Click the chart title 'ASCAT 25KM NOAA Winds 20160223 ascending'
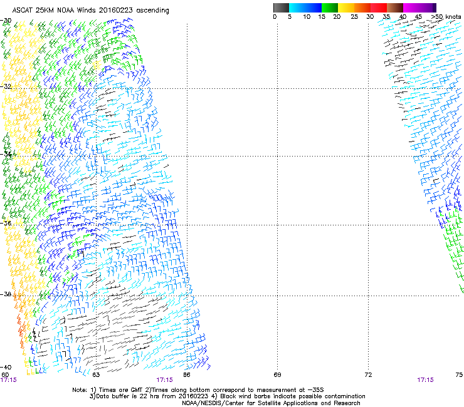 click(90, 10)
